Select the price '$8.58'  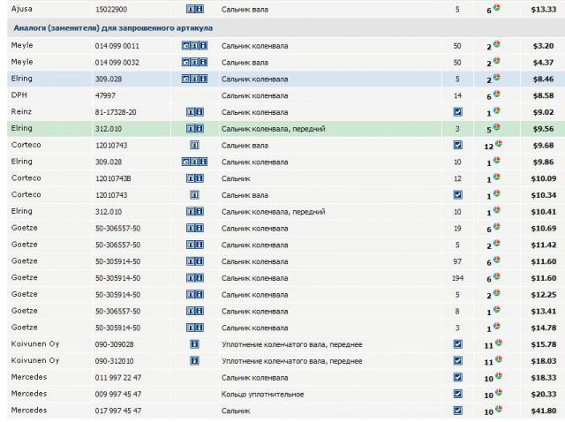pyautogui.click(x=544, y=96)
